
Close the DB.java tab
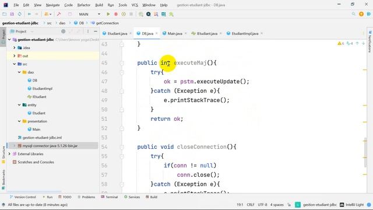point(157,34)
